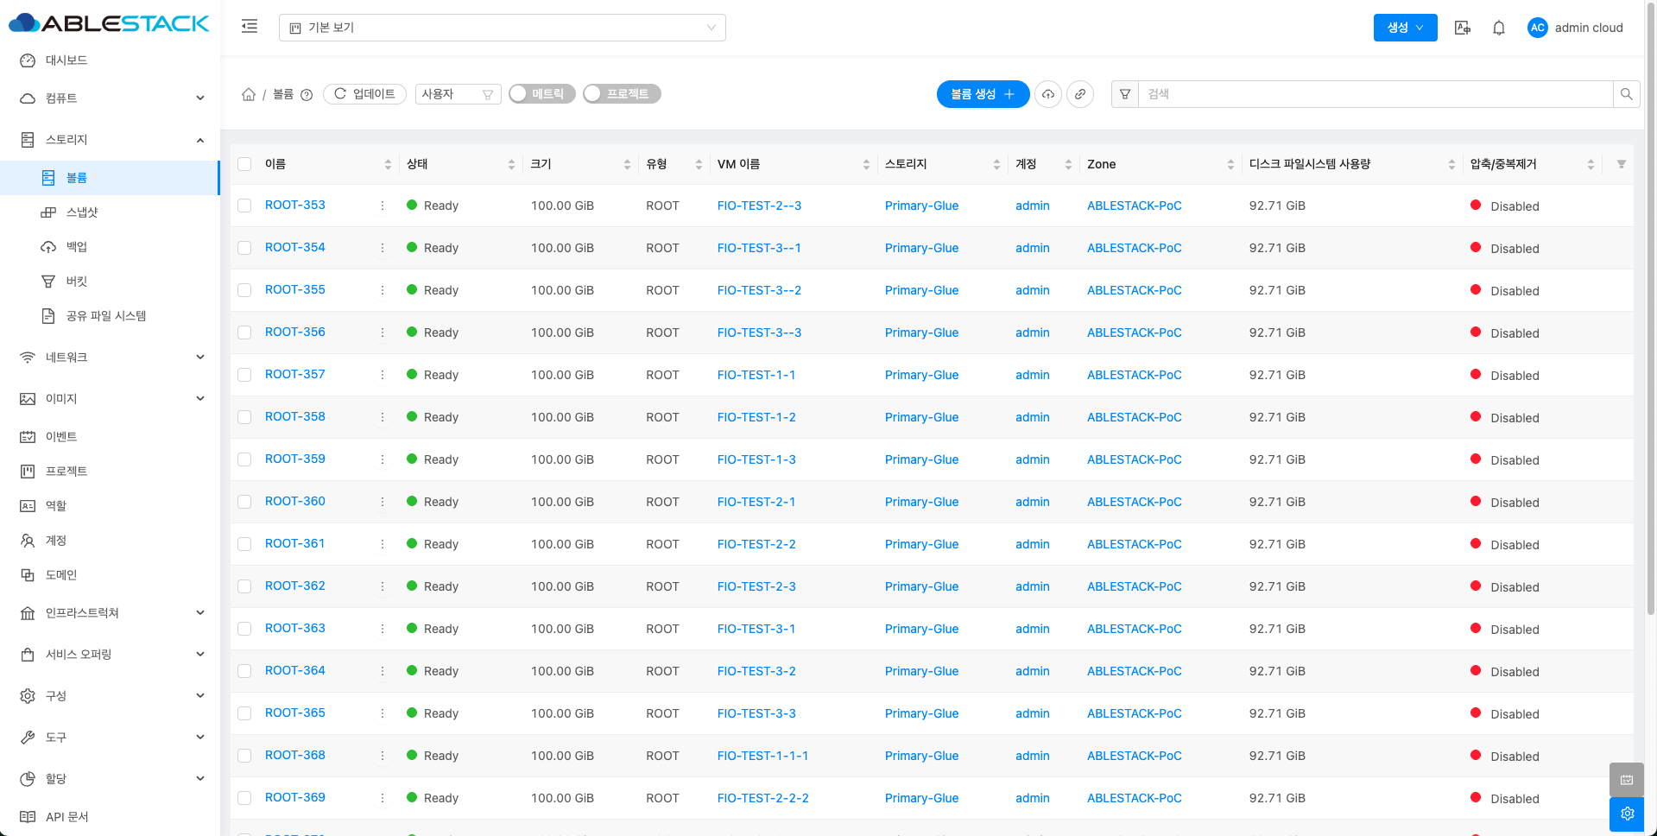
Task: Open the FIO-TEST-1-1 VM link
Action: coord(756,375)
